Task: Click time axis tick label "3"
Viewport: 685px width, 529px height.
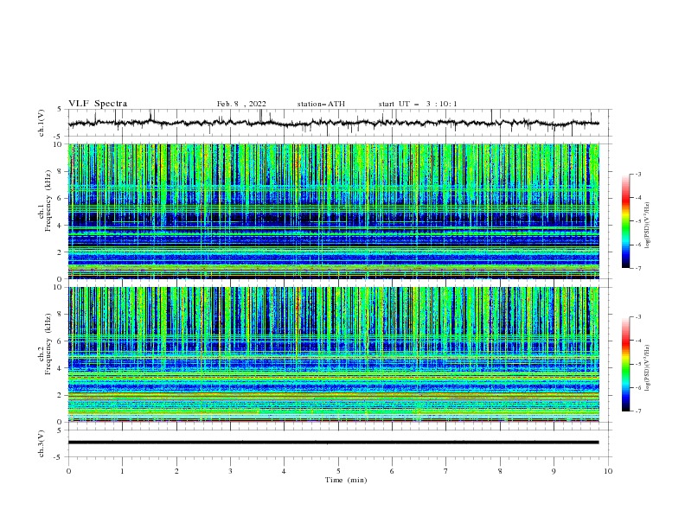Action: [x=230, y=471]
